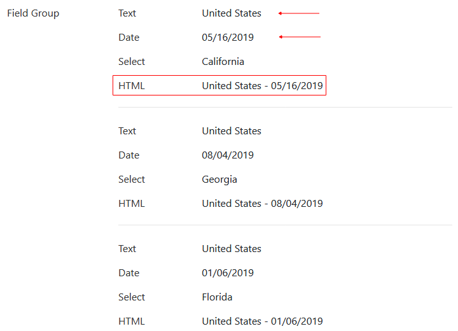The image size is (458, 331).
Task: Click the Date label above Georgia
Action: [128, 155]
